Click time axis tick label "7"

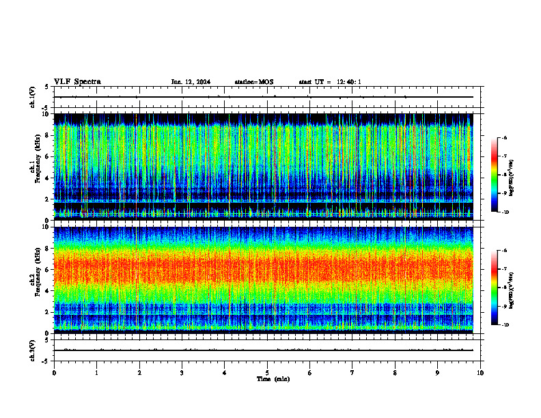tap(352, 373)
